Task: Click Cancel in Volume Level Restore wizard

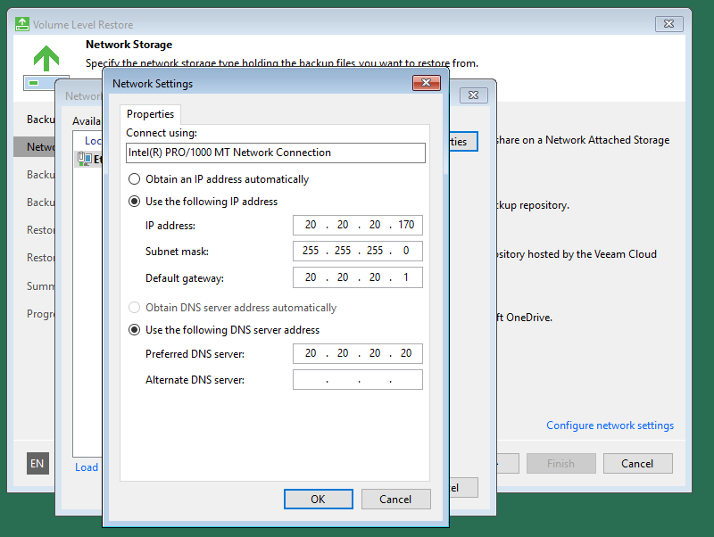Action: coord(637,463)
